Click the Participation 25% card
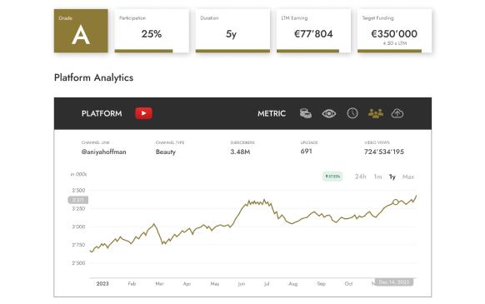 tap(152, 31)
